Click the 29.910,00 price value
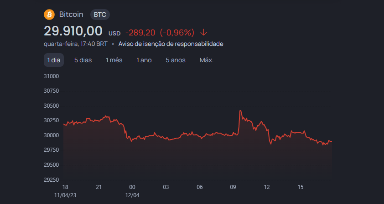 [x=73, y=31]
